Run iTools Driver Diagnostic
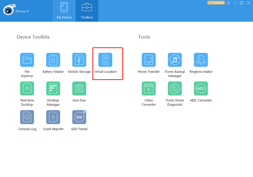253x177 pixels. (x=175, y=88)
